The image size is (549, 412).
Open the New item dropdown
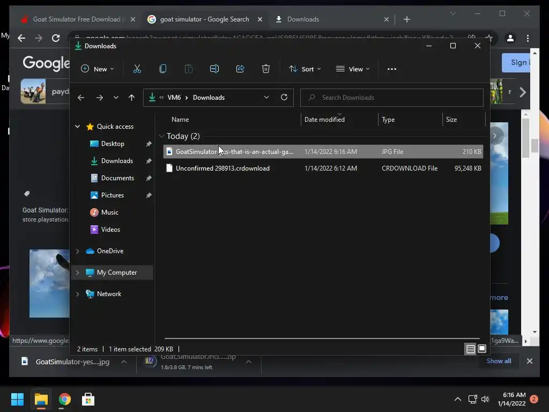98,69
